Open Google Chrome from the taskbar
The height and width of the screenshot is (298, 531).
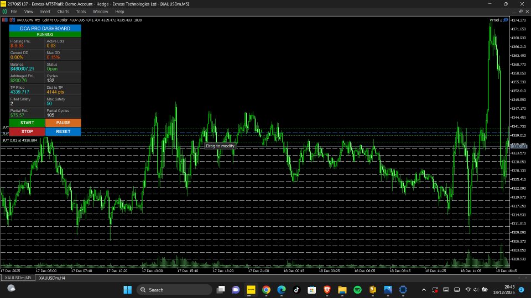tap(266, 290)
